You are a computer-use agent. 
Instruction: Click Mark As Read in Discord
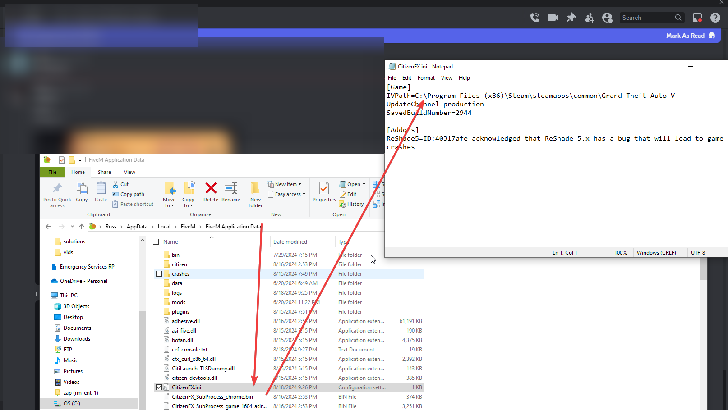point(691,36)
